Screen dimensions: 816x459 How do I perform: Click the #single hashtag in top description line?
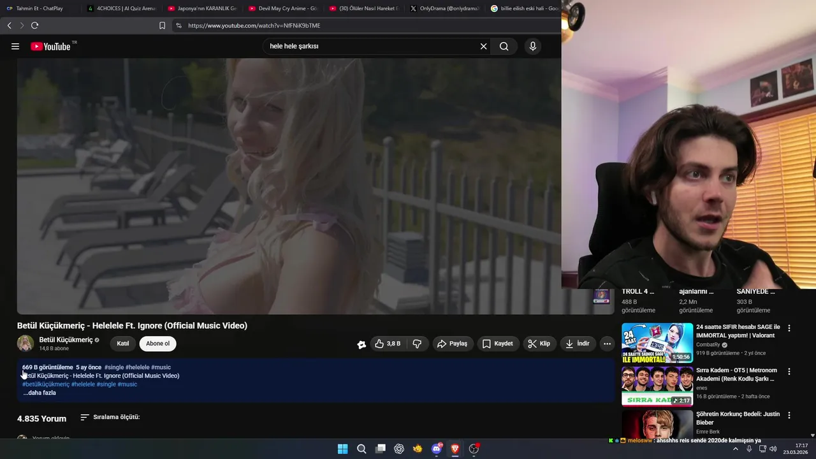pos(114,367)
